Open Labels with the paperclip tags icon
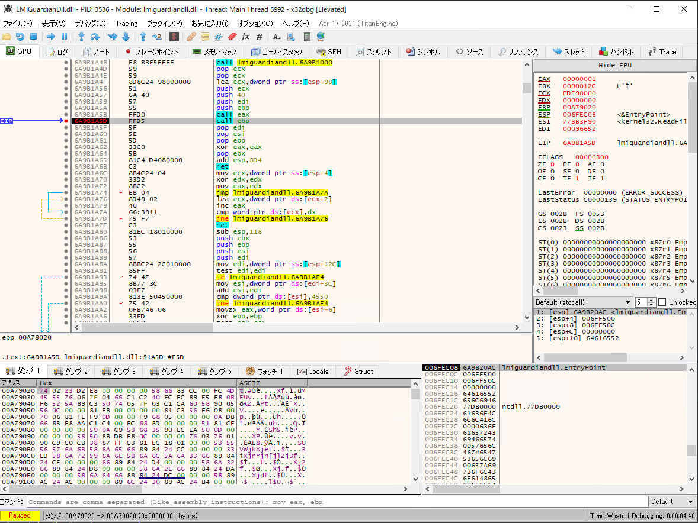This screenshot has height=523, width=698. [x=218, y=37]
